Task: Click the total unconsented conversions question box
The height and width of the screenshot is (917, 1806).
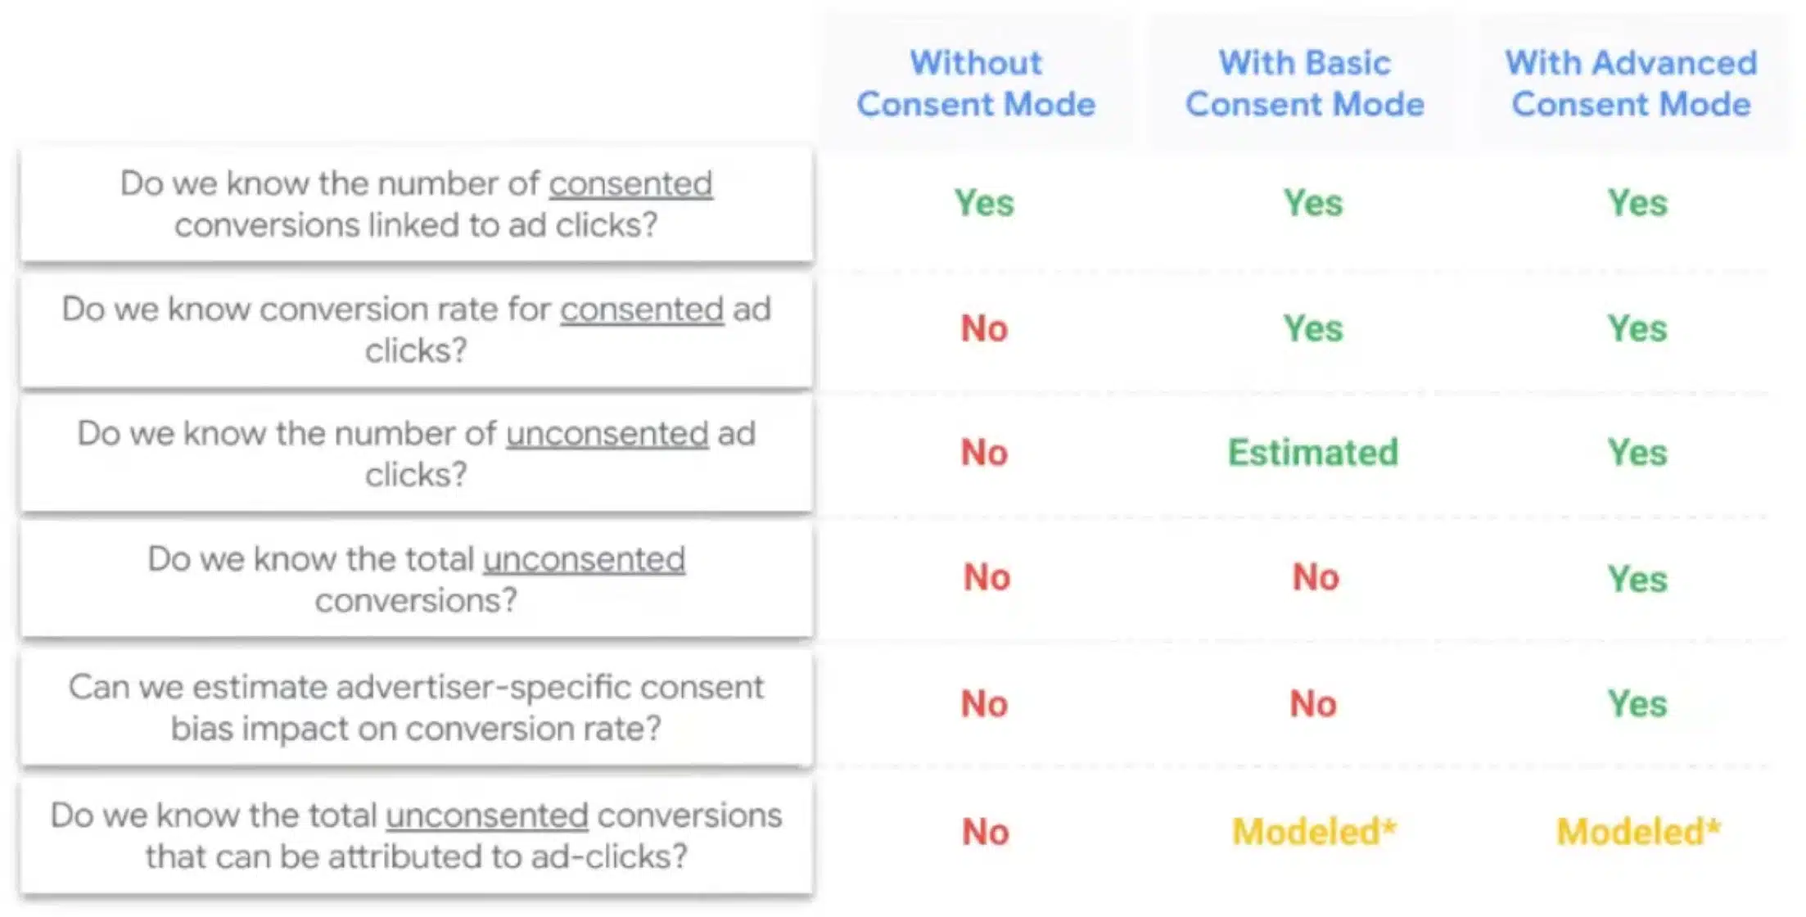Action: [417, 580]
